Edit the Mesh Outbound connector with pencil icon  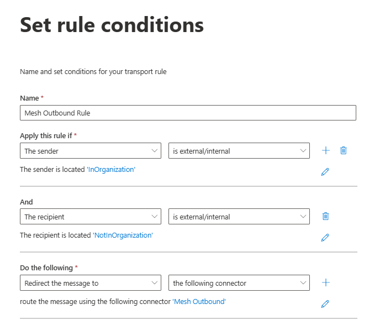click(325, 303)
